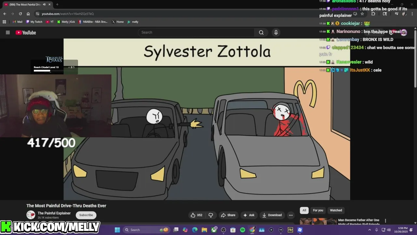Open Microsoft Edge from taskbar

point(195,230)
